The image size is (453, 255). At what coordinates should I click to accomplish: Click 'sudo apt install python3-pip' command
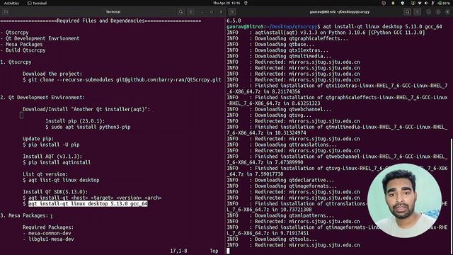pos(88,127)
